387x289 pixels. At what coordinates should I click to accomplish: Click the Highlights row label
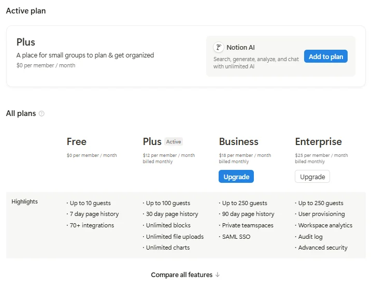pyautogui.click(x=25, y=201)
